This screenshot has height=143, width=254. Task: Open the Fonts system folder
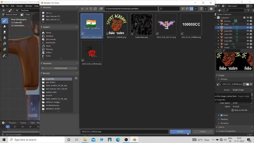[48, 56]
